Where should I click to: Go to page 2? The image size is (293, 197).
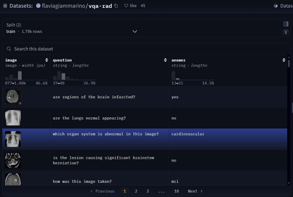pyautogui.click(x=136, y=191)
